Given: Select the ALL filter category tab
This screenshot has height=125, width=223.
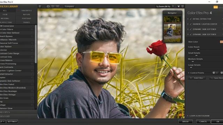Looking at the screenshot, I should 8,10.
